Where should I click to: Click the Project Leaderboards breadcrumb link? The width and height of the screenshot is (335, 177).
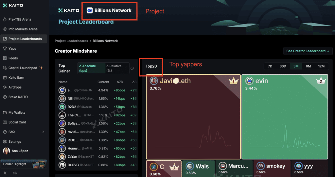pos(71,41)
